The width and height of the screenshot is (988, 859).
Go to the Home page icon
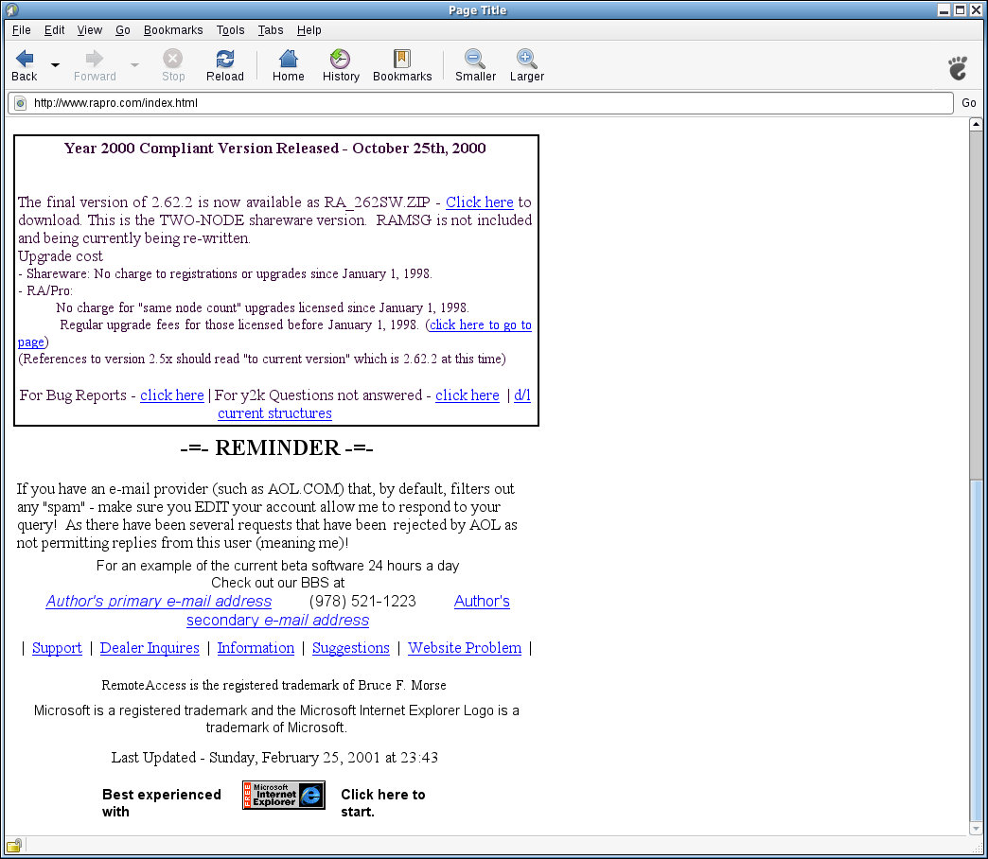(x=288, y=59)
